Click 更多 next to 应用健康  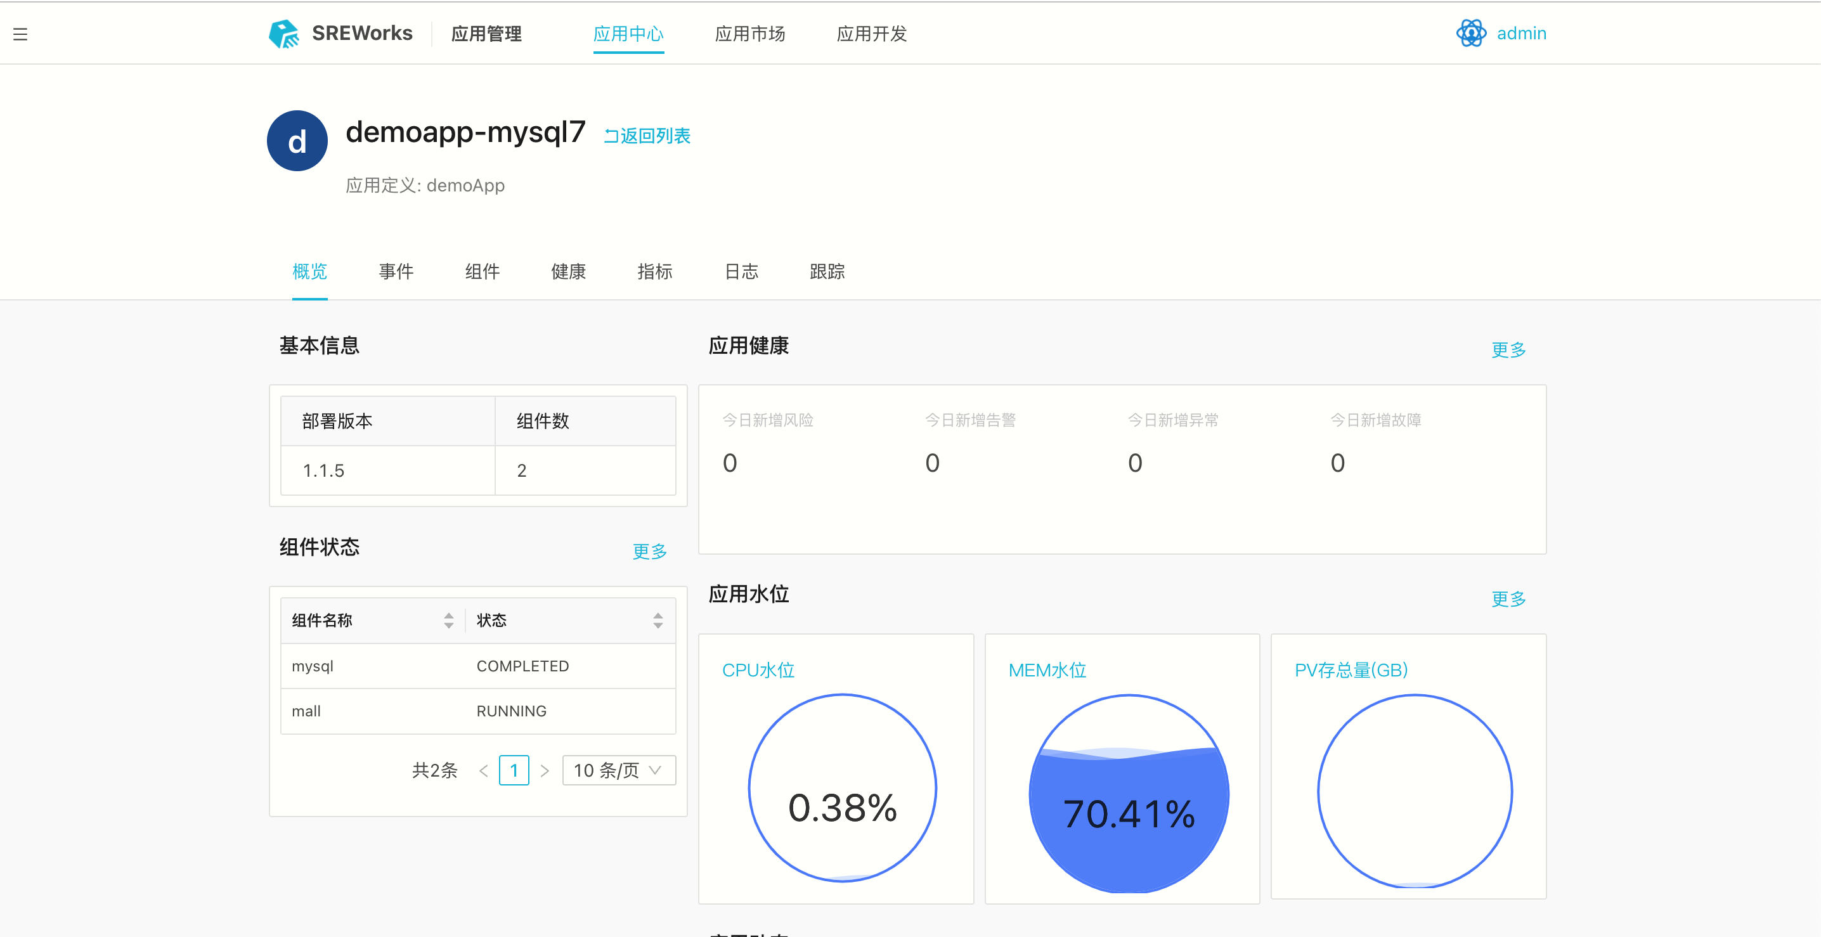coord(1508,350)
